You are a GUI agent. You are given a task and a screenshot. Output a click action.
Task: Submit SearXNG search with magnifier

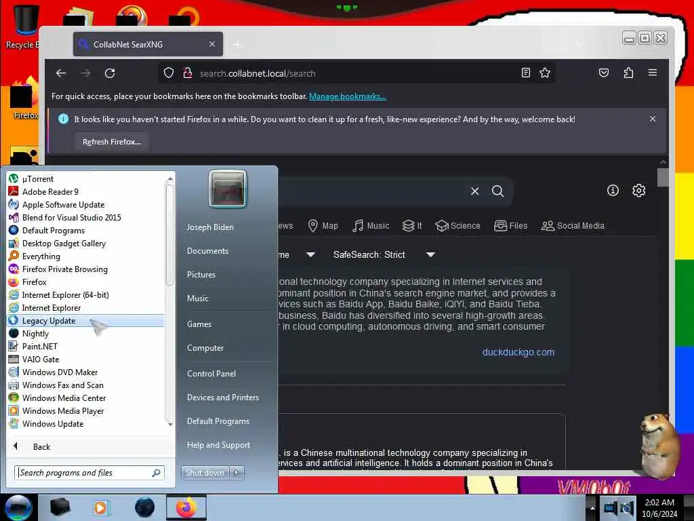click(498, 191)
